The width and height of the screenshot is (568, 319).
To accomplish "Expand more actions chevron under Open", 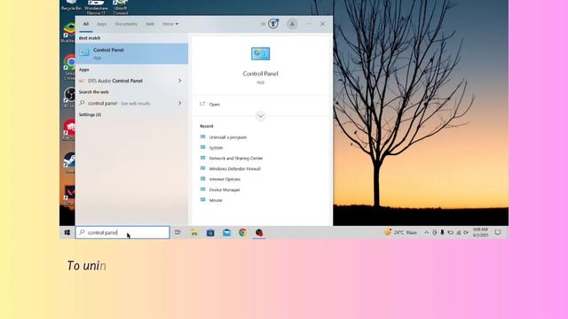I will 260,116.
